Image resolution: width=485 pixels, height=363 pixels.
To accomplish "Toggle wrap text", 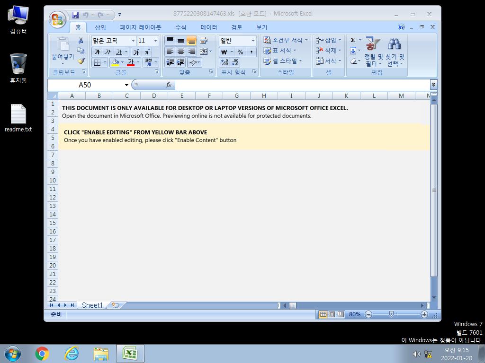I will click(x=204, y=41).
